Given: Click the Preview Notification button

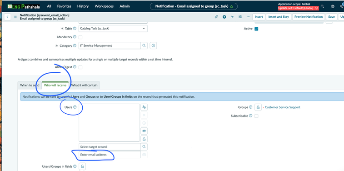Looking at the screenshot, I should [309, 17].
